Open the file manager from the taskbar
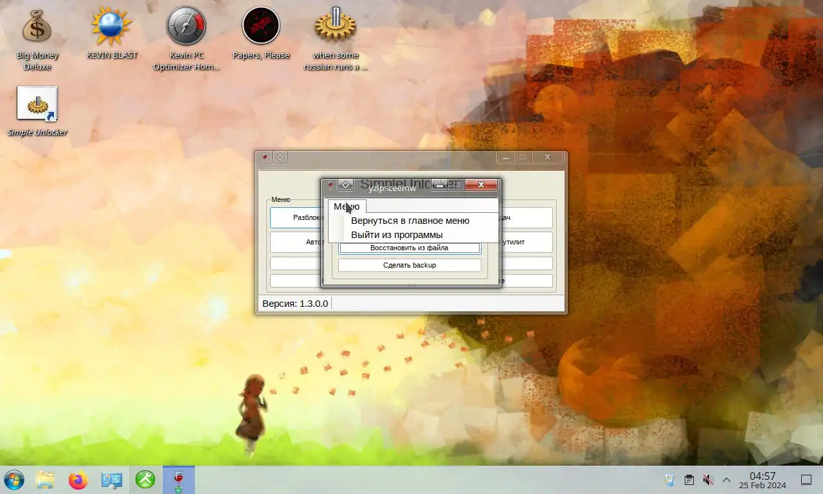The height and width of the screenshot is (494, 823). 45,480
